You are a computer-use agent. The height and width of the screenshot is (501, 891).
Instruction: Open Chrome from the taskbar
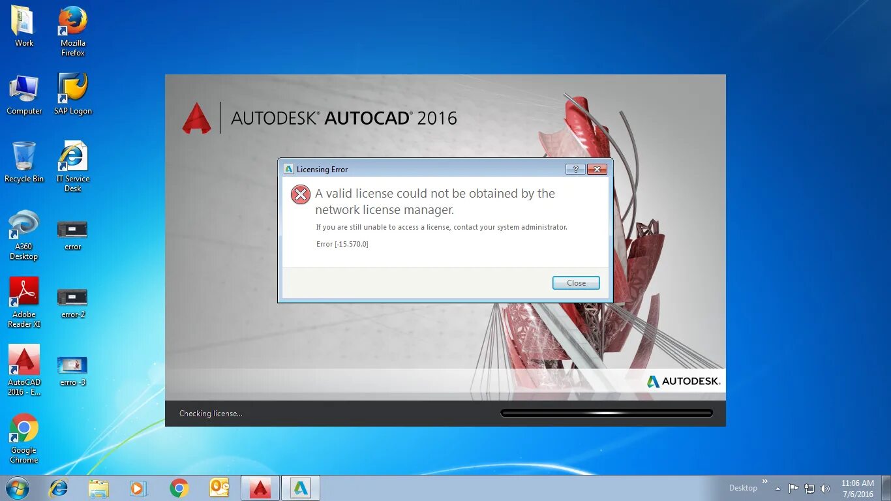click(179, 488)
